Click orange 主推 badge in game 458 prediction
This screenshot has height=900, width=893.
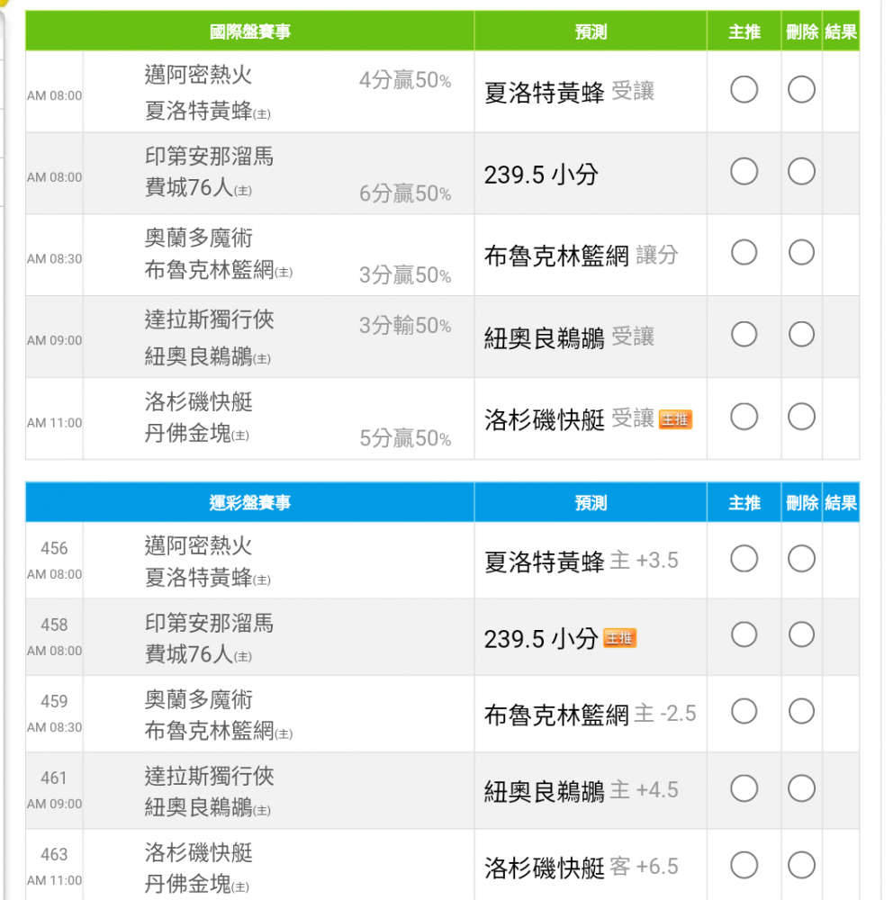[x=619, y=638]
